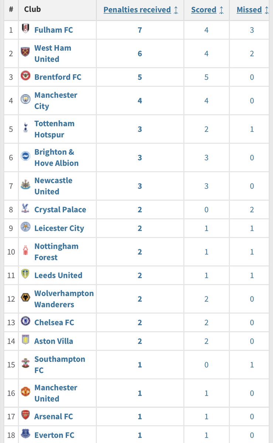This screenshot has width=273, height=443.
Task: Sort by Penalties received column arrows
Action: [176, 10]
